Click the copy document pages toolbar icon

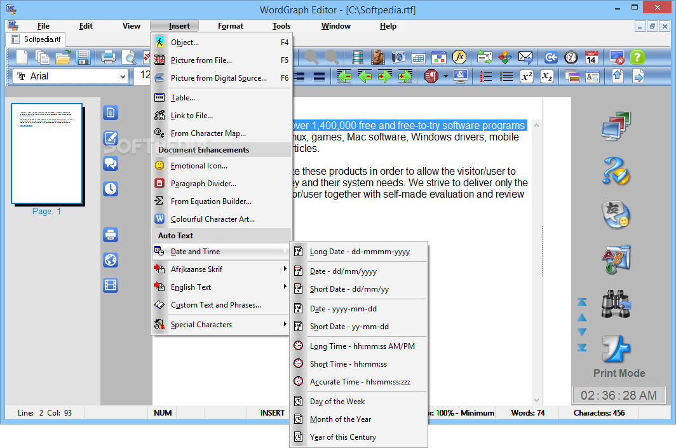[x=42, y=57]
